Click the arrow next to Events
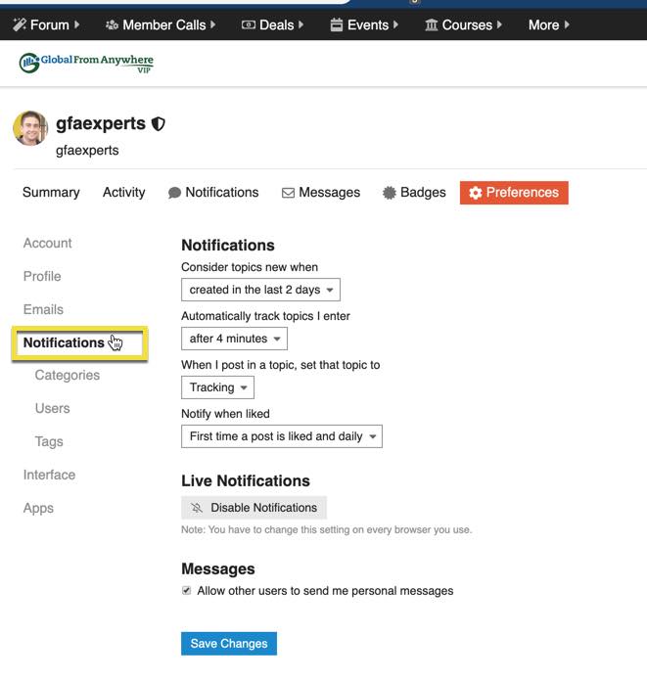The height and width of the screenshot is (681, 647). 395,24
